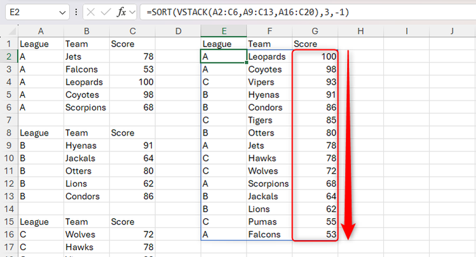
Task: Open the formula bar three-dot options handle
Action: pos(76,12)
